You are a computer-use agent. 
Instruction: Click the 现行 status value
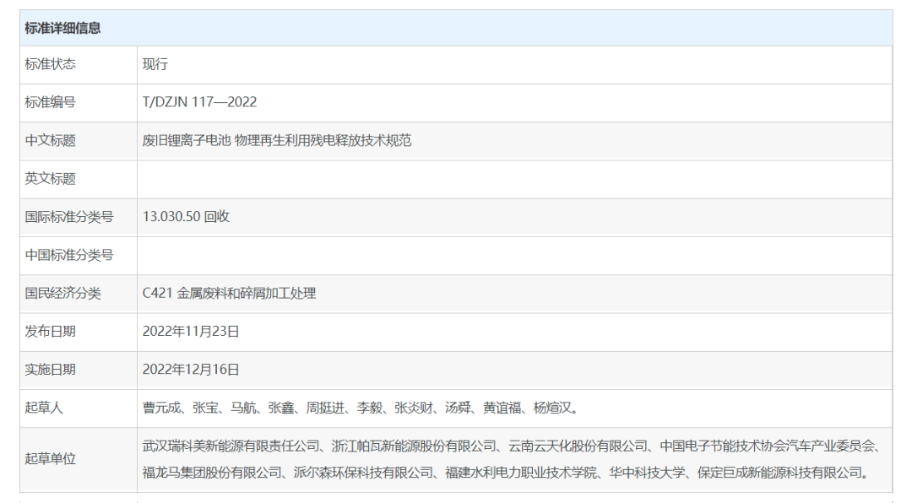point(155,64)
